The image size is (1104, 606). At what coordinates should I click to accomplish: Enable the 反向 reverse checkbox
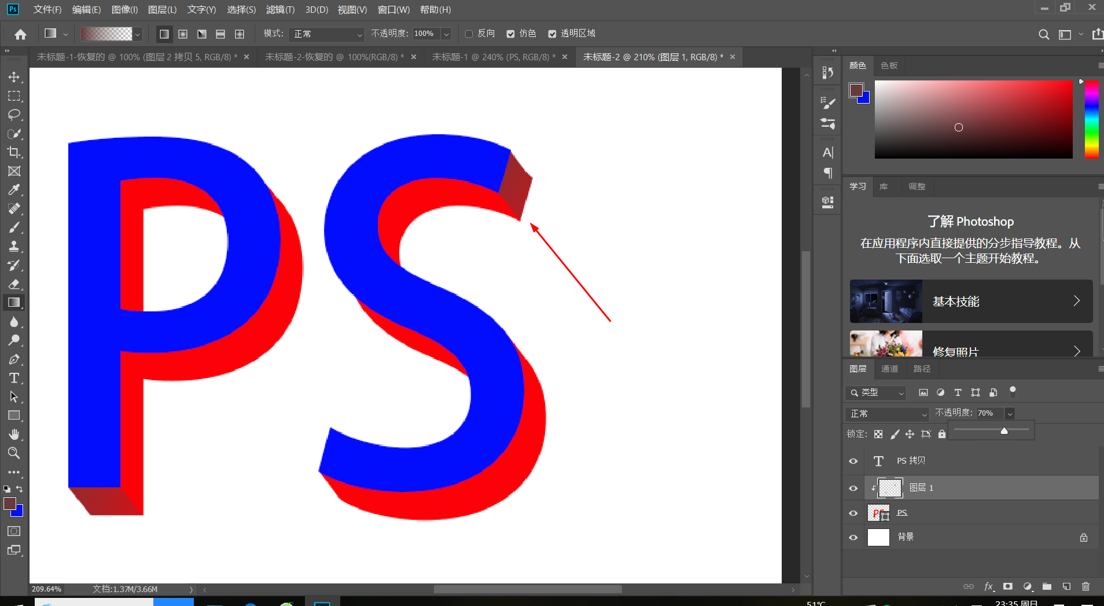tap(469, 34)
